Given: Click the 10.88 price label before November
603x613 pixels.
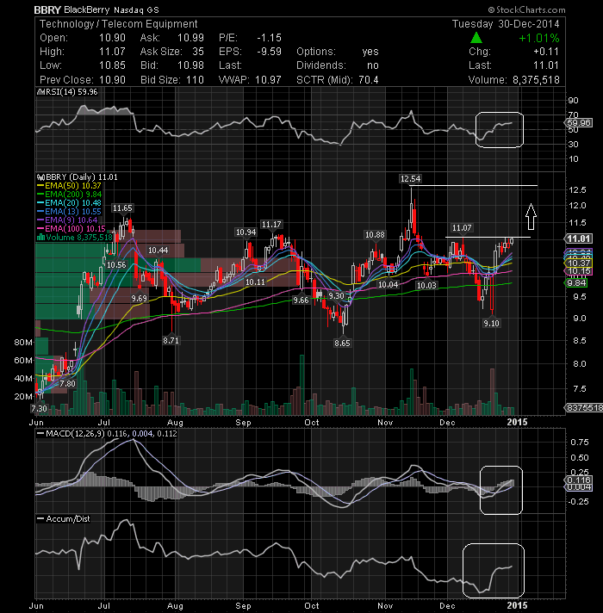Looking at the screenshot, I should [x=375, y=235].
